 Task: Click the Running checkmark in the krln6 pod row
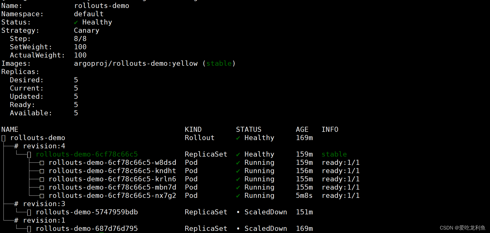[238, 179]
